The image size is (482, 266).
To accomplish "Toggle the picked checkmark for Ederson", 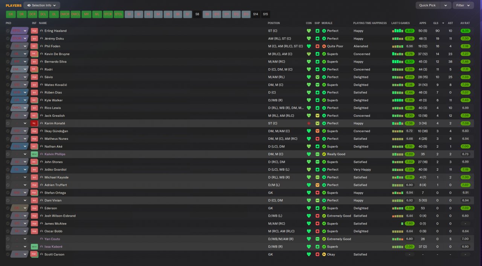I will tap(8, 208).
